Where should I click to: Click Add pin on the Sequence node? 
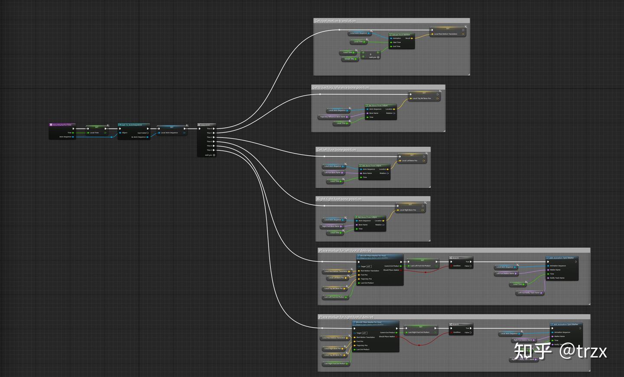[214, 155]
